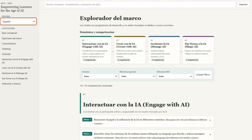The height and width of the screenshot is (140, 252).
Task: Click the Limpiar filtros button
Action: (x=203, y=75)
